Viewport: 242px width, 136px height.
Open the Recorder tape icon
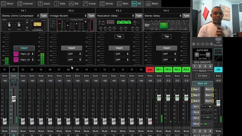click(x=218, y=40)
